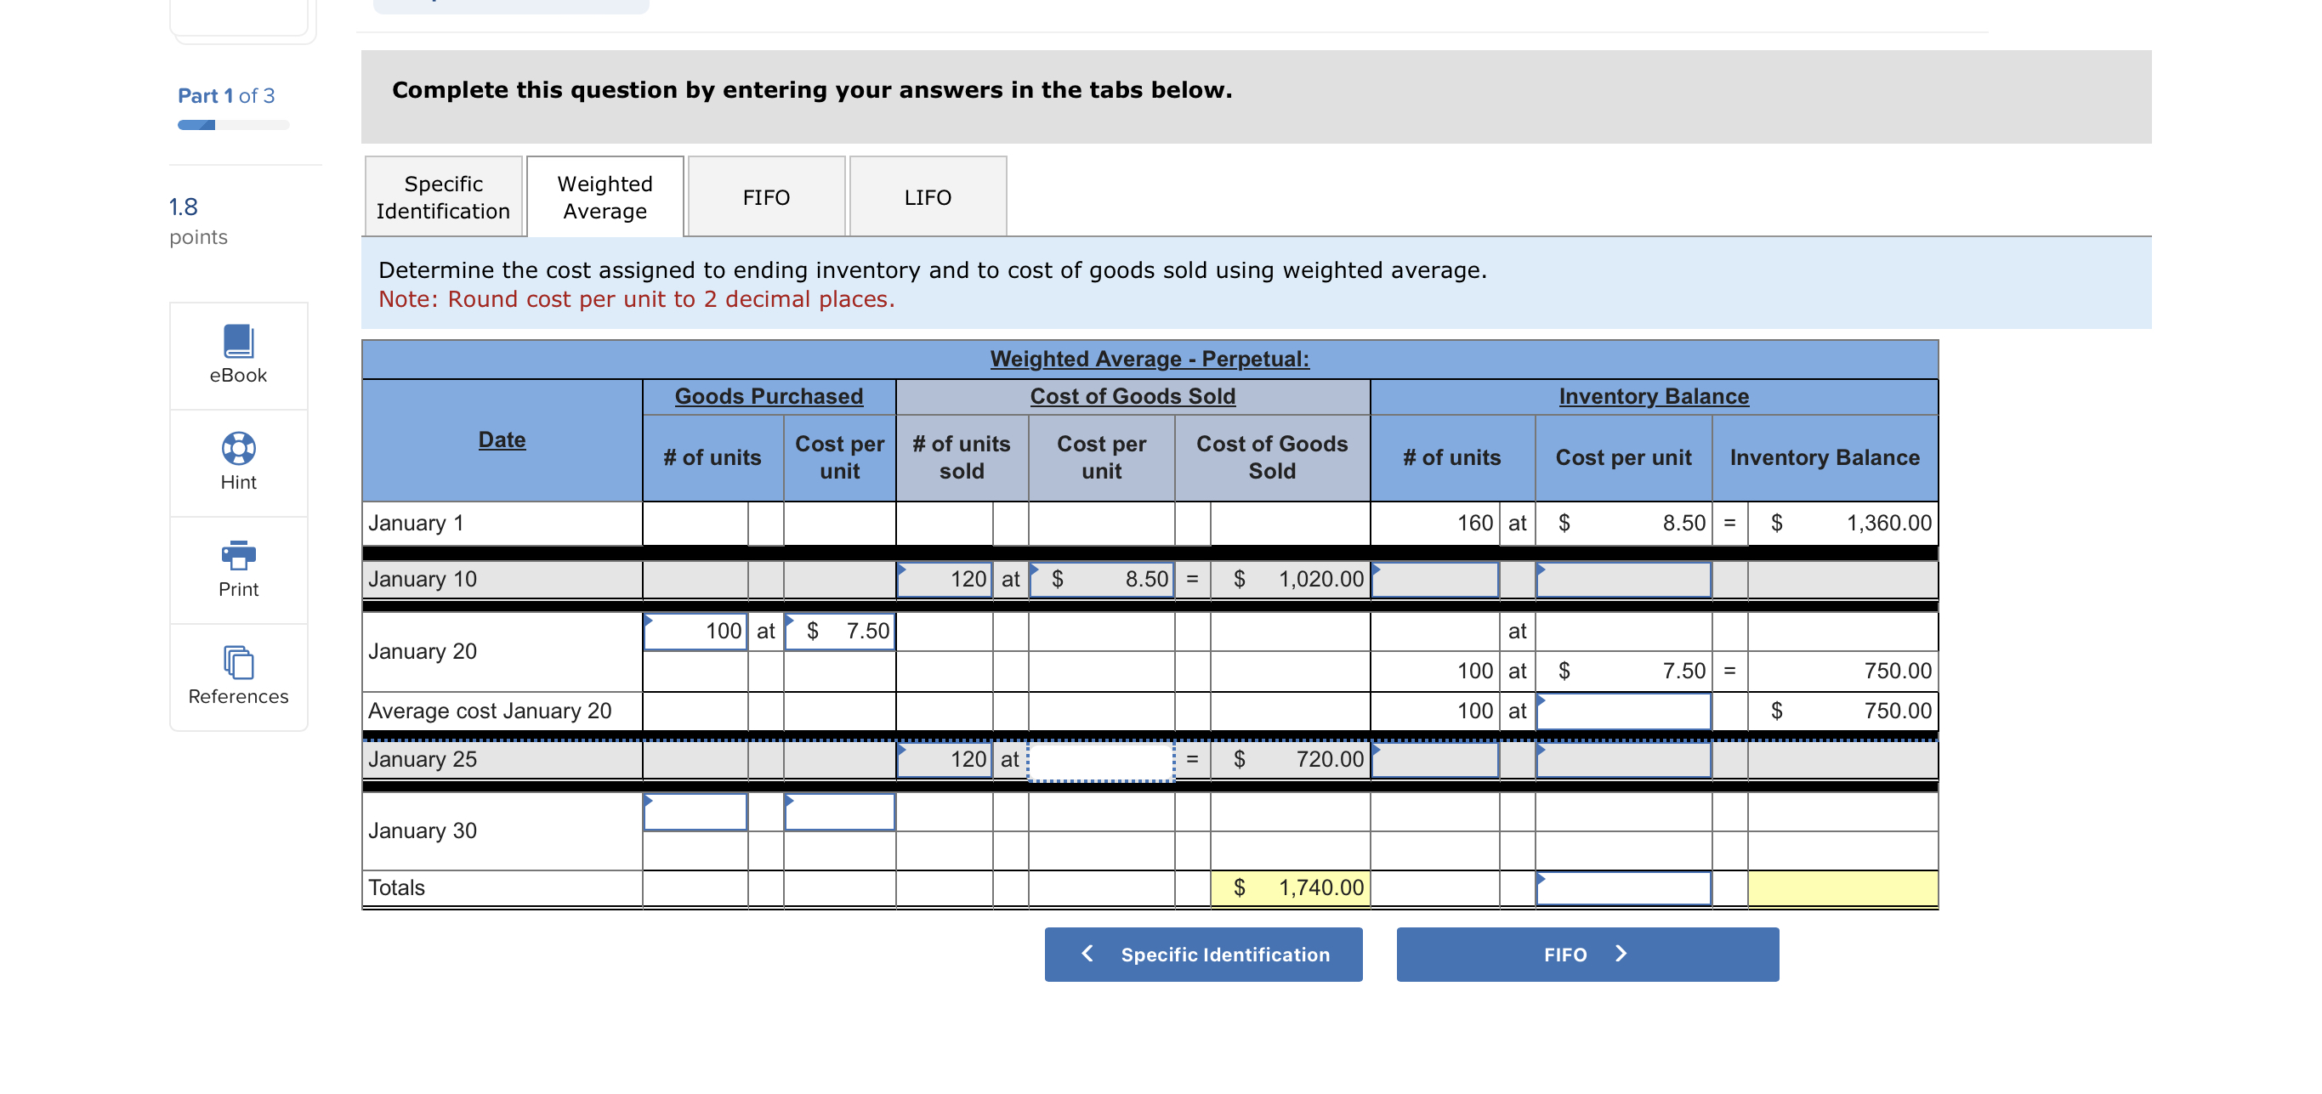Click January 10 inventory cost per unit field
Viewport: 2322px width, 1094px height.
click(x=1623, y=580)
